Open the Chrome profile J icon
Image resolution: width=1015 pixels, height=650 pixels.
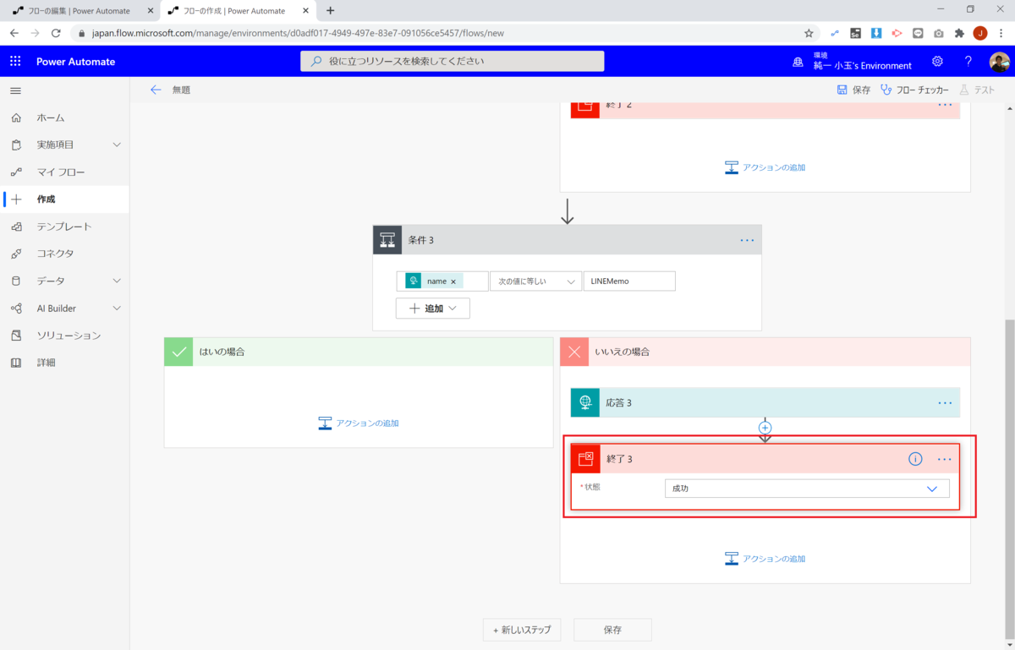click(980, 33)
